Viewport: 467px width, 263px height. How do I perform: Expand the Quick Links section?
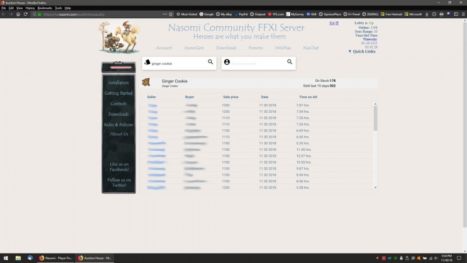[362, 51]
